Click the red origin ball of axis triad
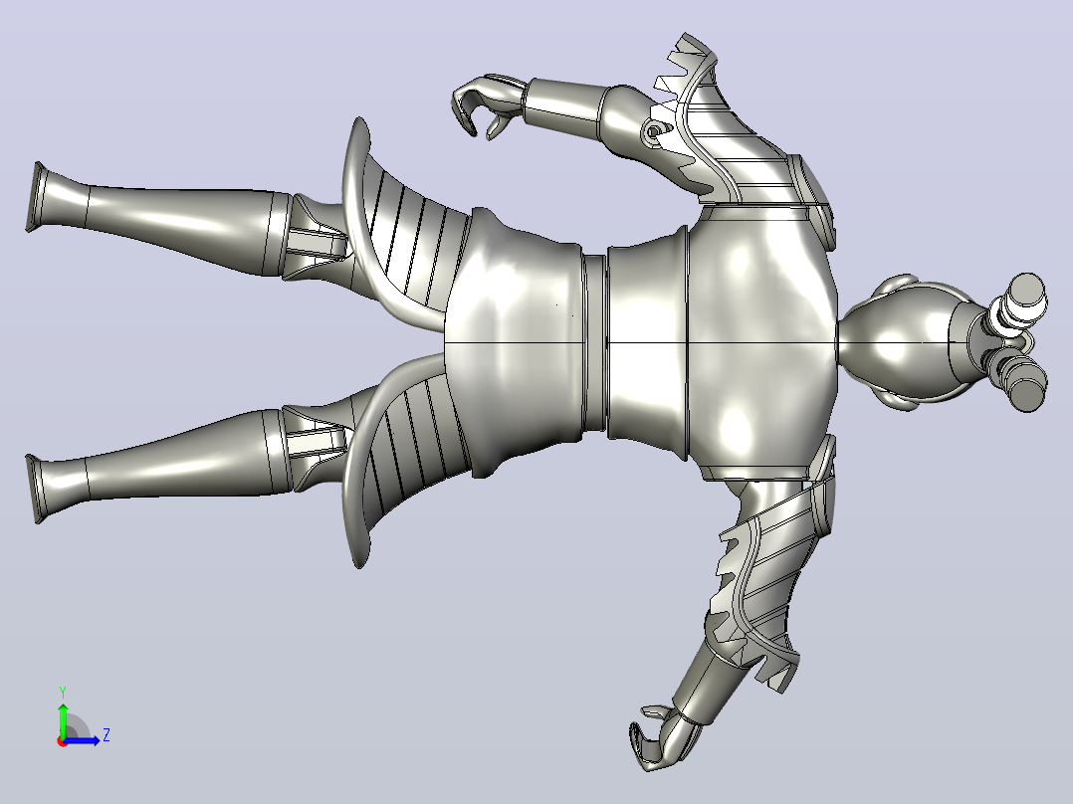This screenshot has width=1073, height=804. (x=62, y=741)
